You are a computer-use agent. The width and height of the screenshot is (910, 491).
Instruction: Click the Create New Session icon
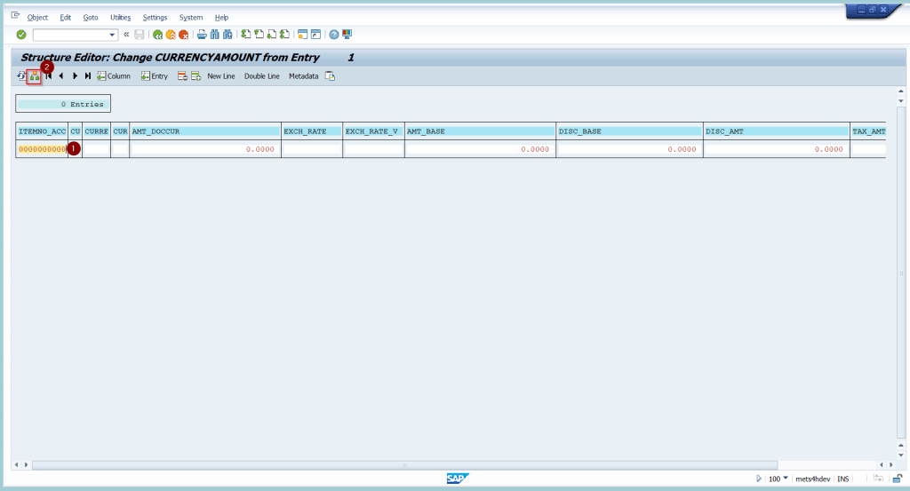(x=302, y=35)
